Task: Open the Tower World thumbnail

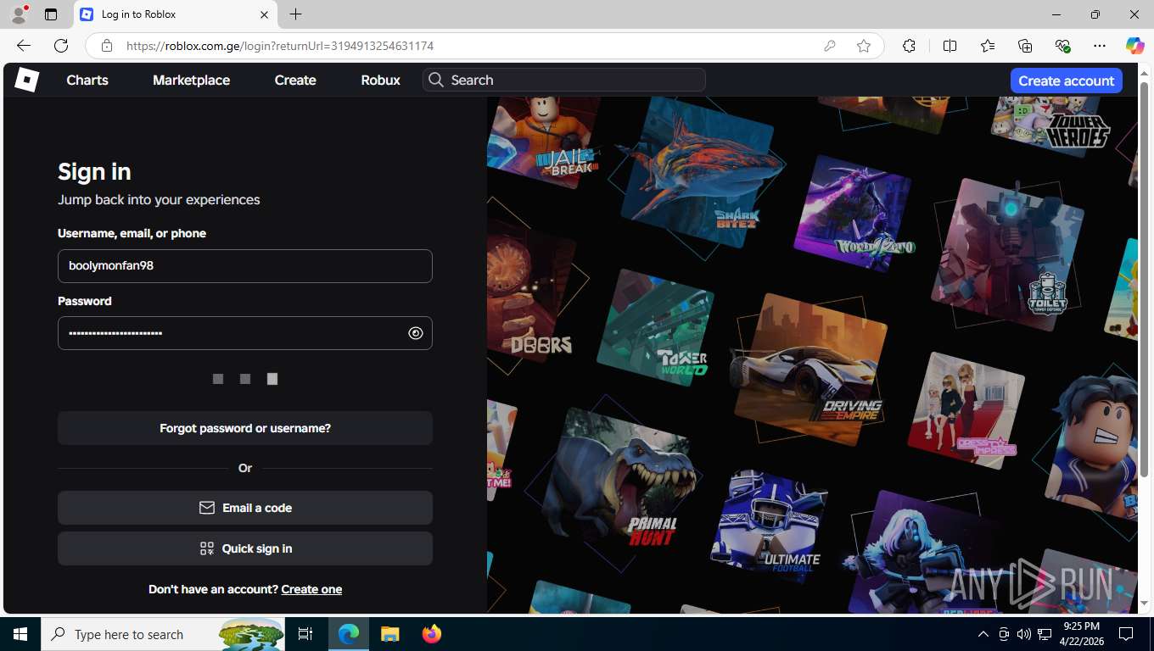Action: click(x=655, y=329)
